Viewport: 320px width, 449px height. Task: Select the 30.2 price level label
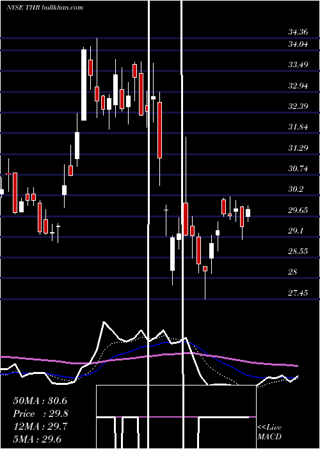coord(296,189)
